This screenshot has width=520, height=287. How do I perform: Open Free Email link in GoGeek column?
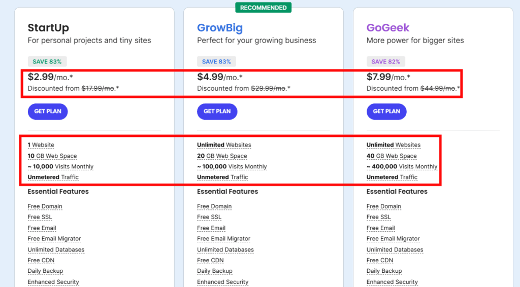click(x=380, y=228)
